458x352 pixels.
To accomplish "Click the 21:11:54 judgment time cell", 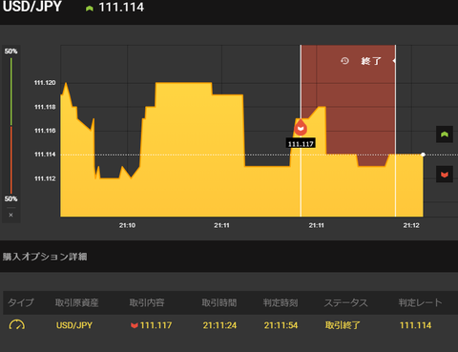I will click(x=281, y=325).
